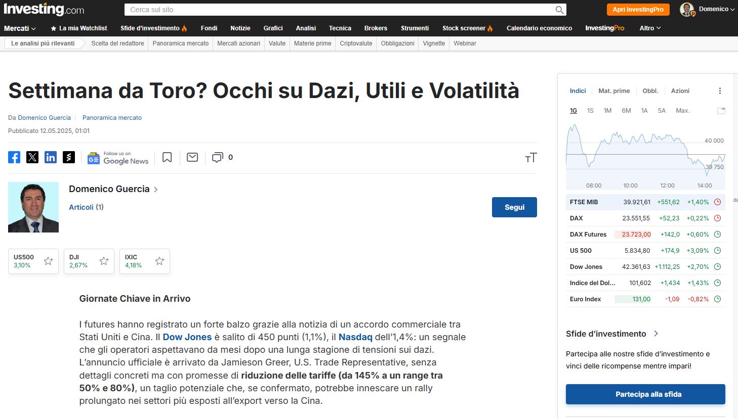Expand the Altro menu
The width and height of the screenshot is (738, 419).
click(x=650, y=28)
